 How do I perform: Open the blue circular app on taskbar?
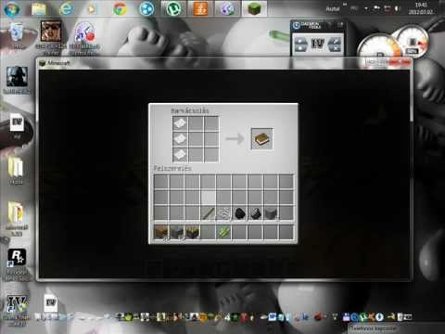(146, 9)
